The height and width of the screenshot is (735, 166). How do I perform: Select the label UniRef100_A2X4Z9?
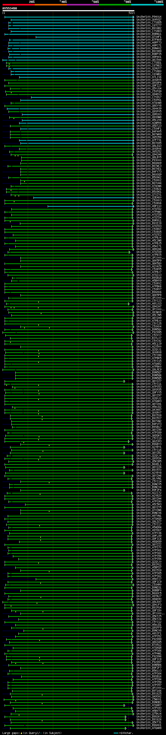click(x=149, y=266)
